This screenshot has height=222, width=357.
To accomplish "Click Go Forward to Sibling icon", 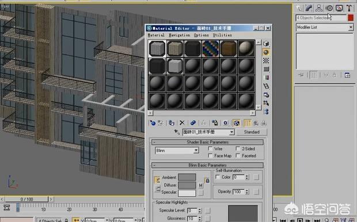I will coord(263,123).
